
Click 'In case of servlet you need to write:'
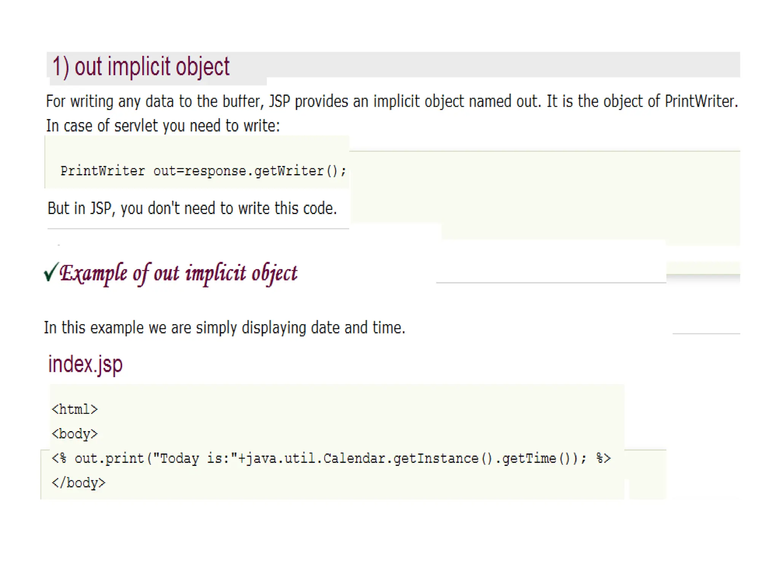point(163,126)
